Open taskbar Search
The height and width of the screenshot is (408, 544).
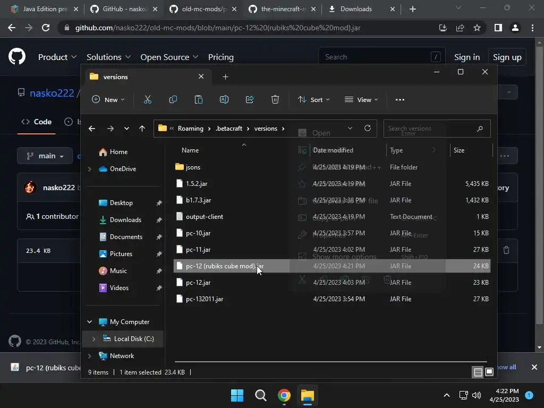pos(260,395)
